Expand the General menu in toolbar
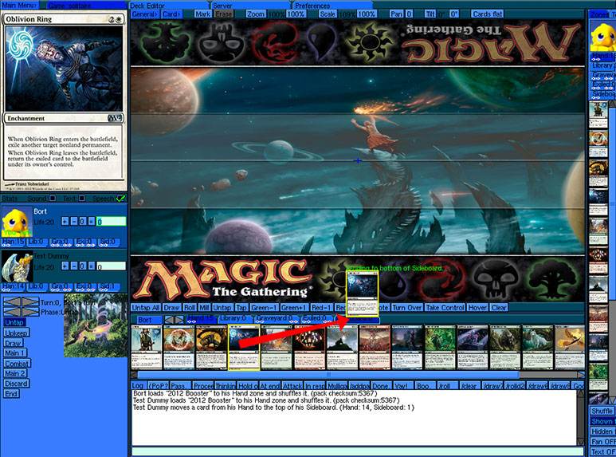The image size is (616, 457). [144, 14]
